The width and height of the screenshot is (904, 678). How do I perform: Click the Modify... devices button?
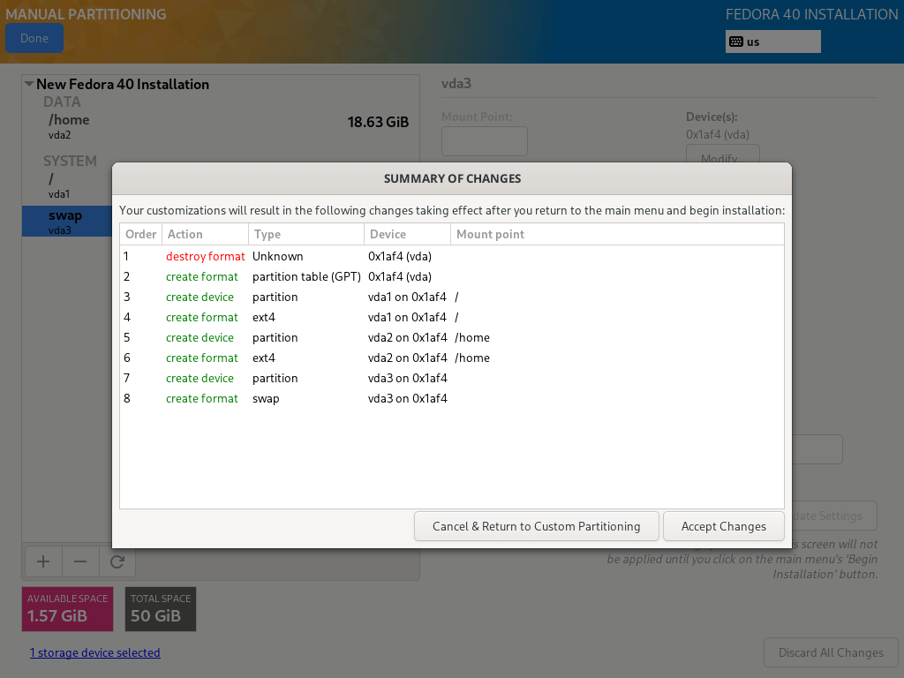point(722,154)
